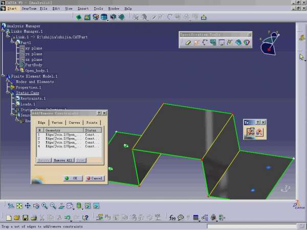The image size is (307, 230).
Task: Switch to the Curves tab
Action: tap(74, 123)
